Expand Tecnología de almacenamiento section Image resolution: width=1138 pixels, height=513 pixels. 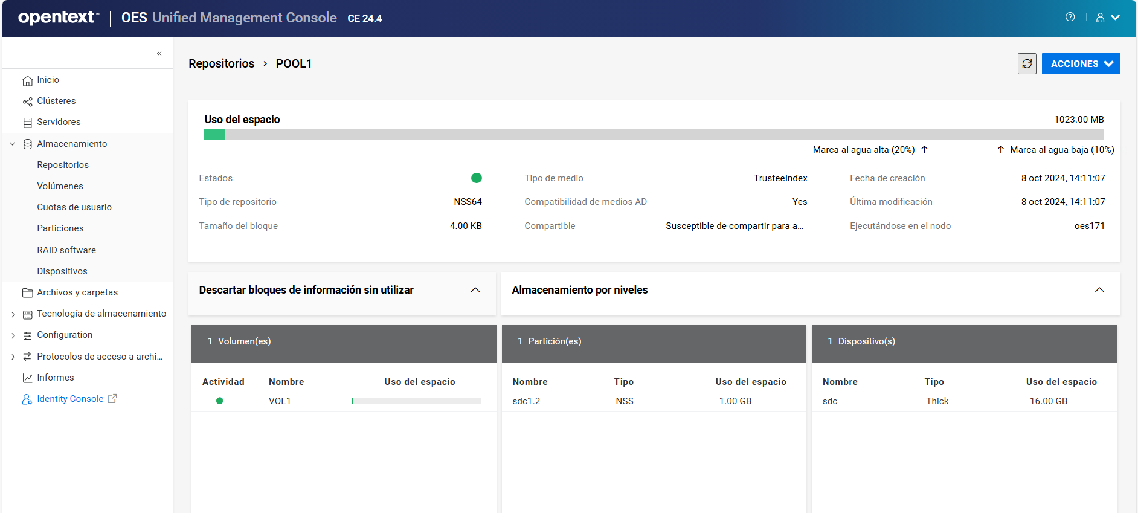click(x=13, y=314)
